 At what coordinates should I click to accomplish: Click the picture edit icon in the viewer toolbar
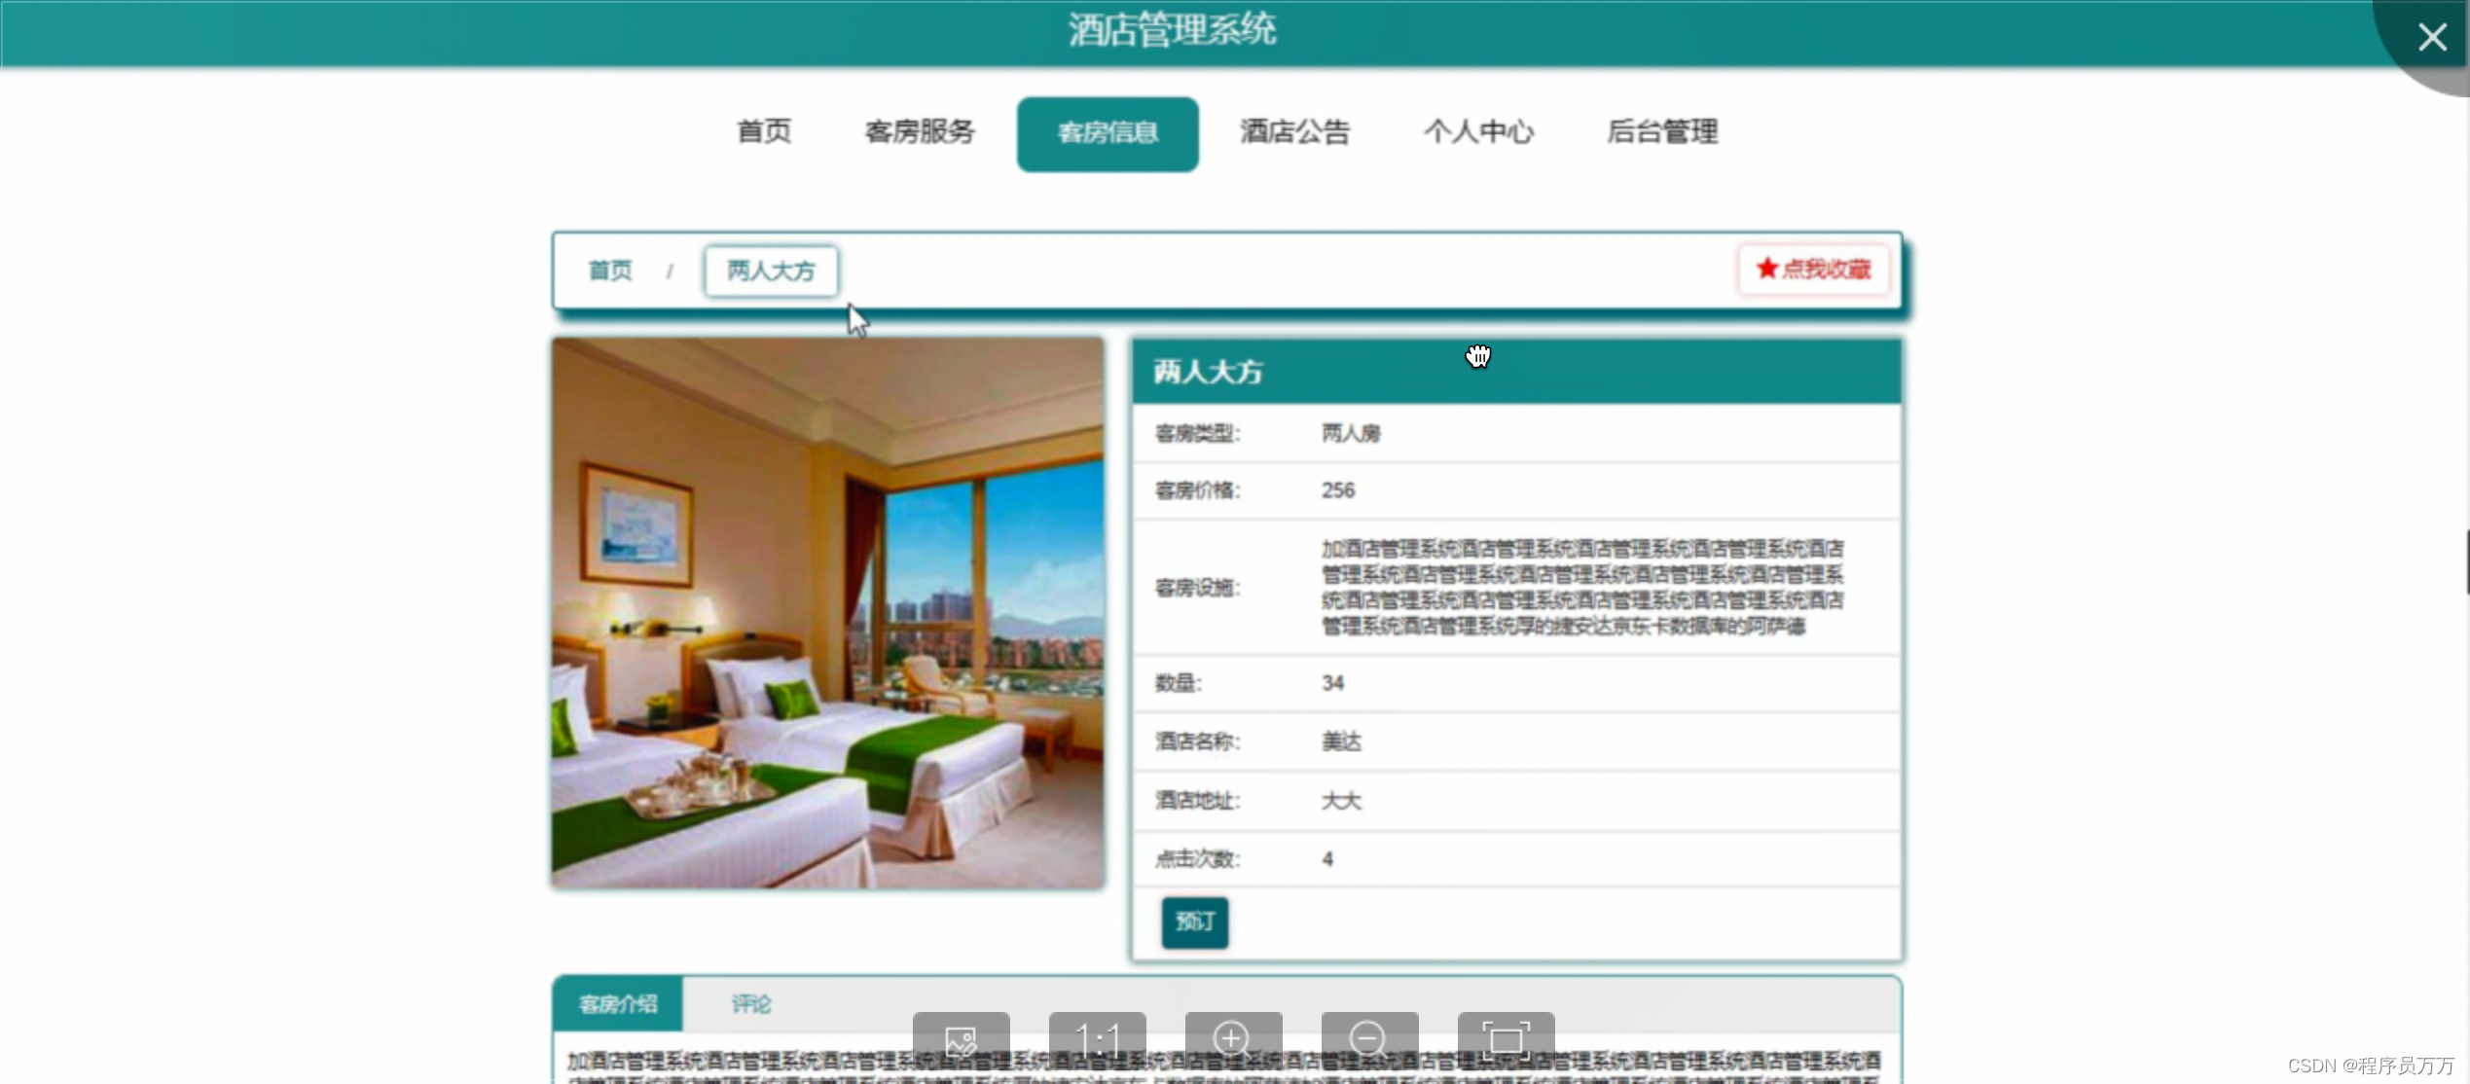[961, 1039]
